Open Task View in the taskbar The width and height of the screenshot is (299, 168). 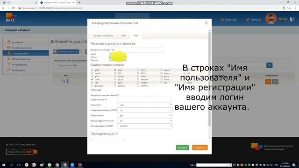click(x=19, y=165)
